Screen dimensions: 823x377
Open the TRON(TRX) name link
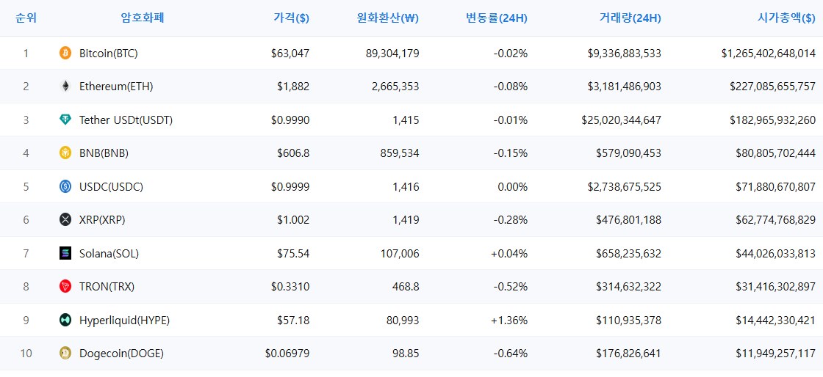(107, 287)
